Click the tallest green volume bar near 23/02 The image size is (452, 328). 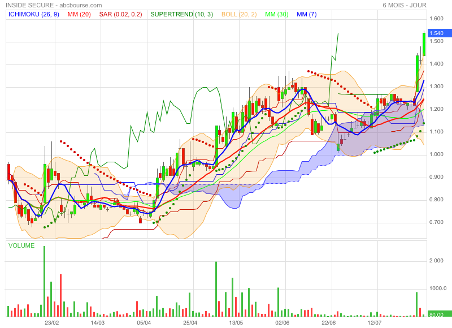tap(45, 281)
